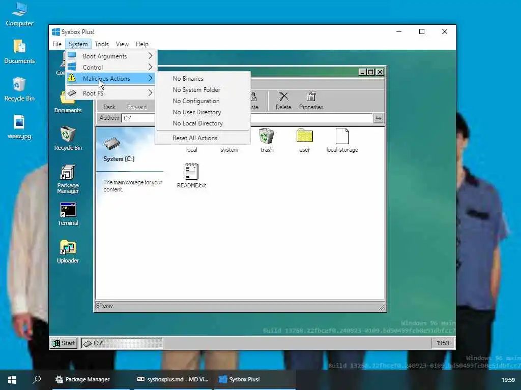The height and width of the screenshot is (390, 521).
Task: Click Delete toolbar icon in explorer
Action: coord(283,101)
